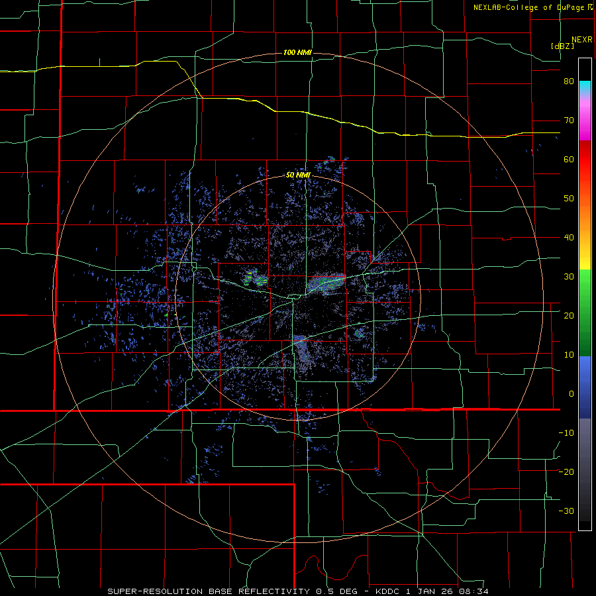This screenshot has height=596, width=596.
Task: Click the -20 value on the dBZ scale
Action: [566, 472]
